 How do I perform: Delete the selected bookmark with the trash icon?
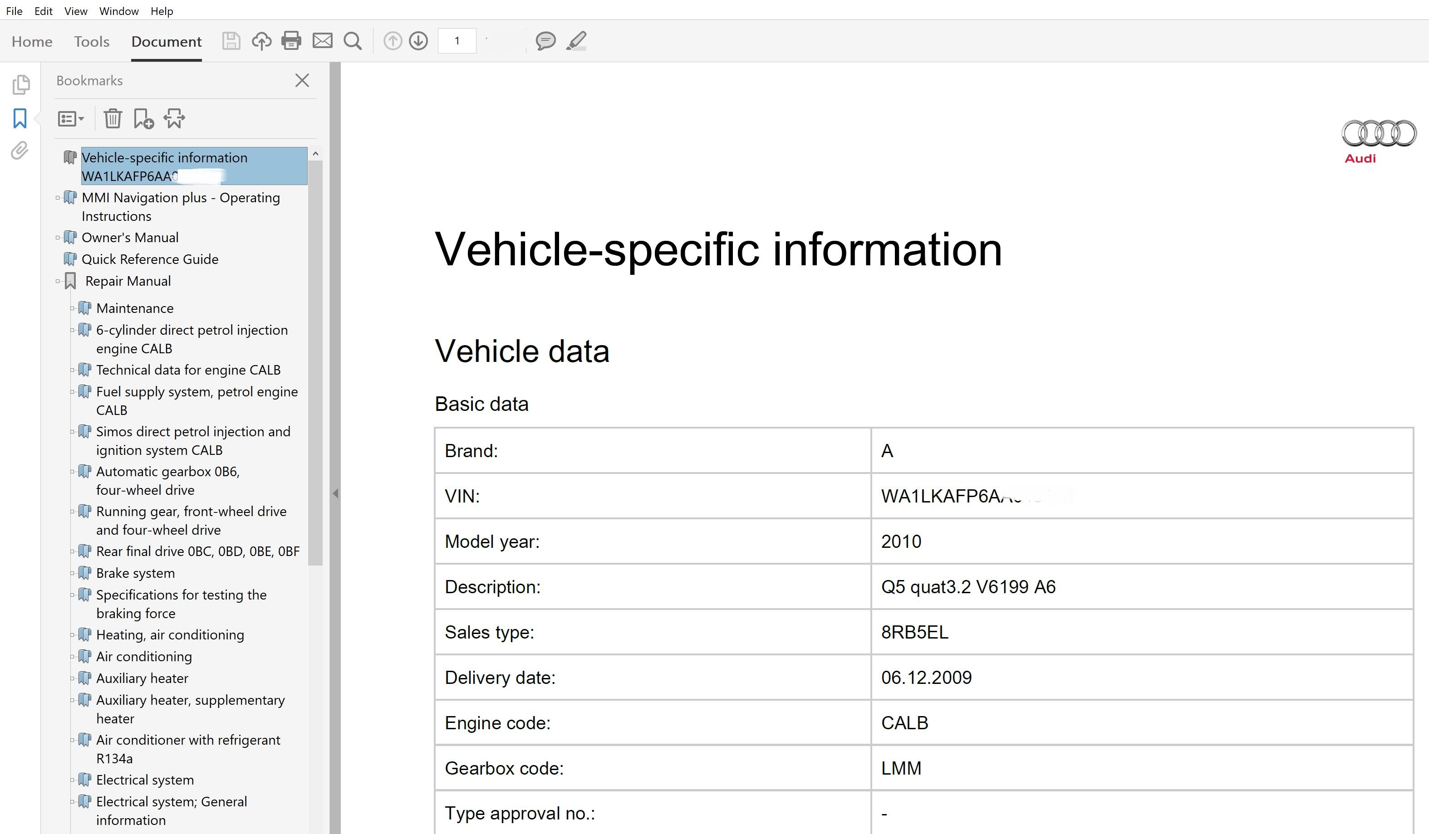coord(113,118)
